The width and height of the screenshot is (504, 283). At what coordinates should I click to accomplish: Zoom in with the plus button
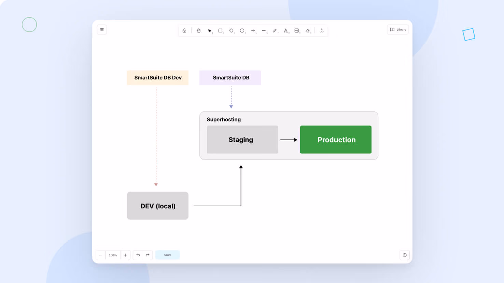125,255
